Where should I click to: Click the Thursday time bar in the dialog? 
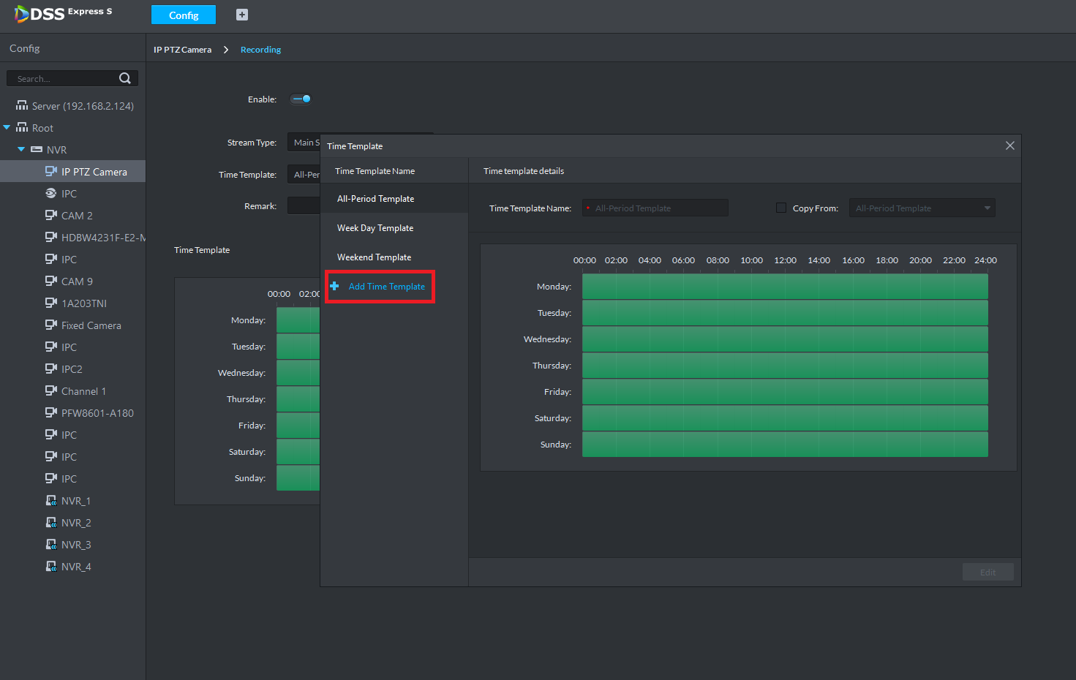pos(785,366)
